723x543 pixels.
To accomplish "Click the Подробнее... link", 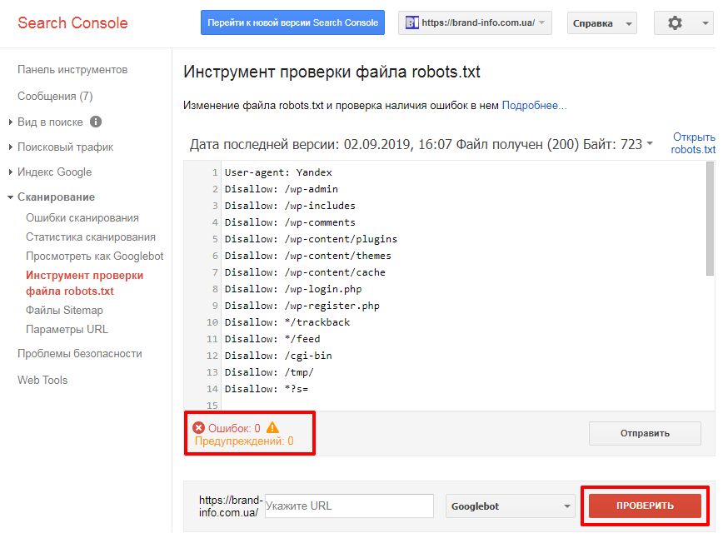I will point(534,106).
